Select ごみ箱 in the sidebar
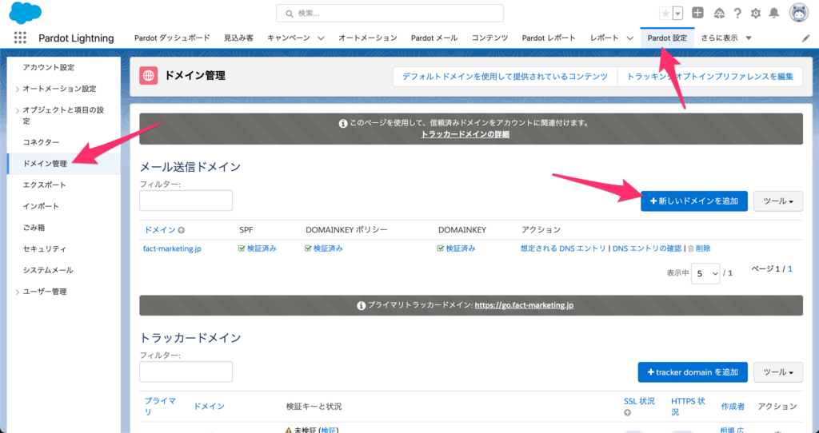Screen dimensions: 819x433 click(x=34, y=228)
